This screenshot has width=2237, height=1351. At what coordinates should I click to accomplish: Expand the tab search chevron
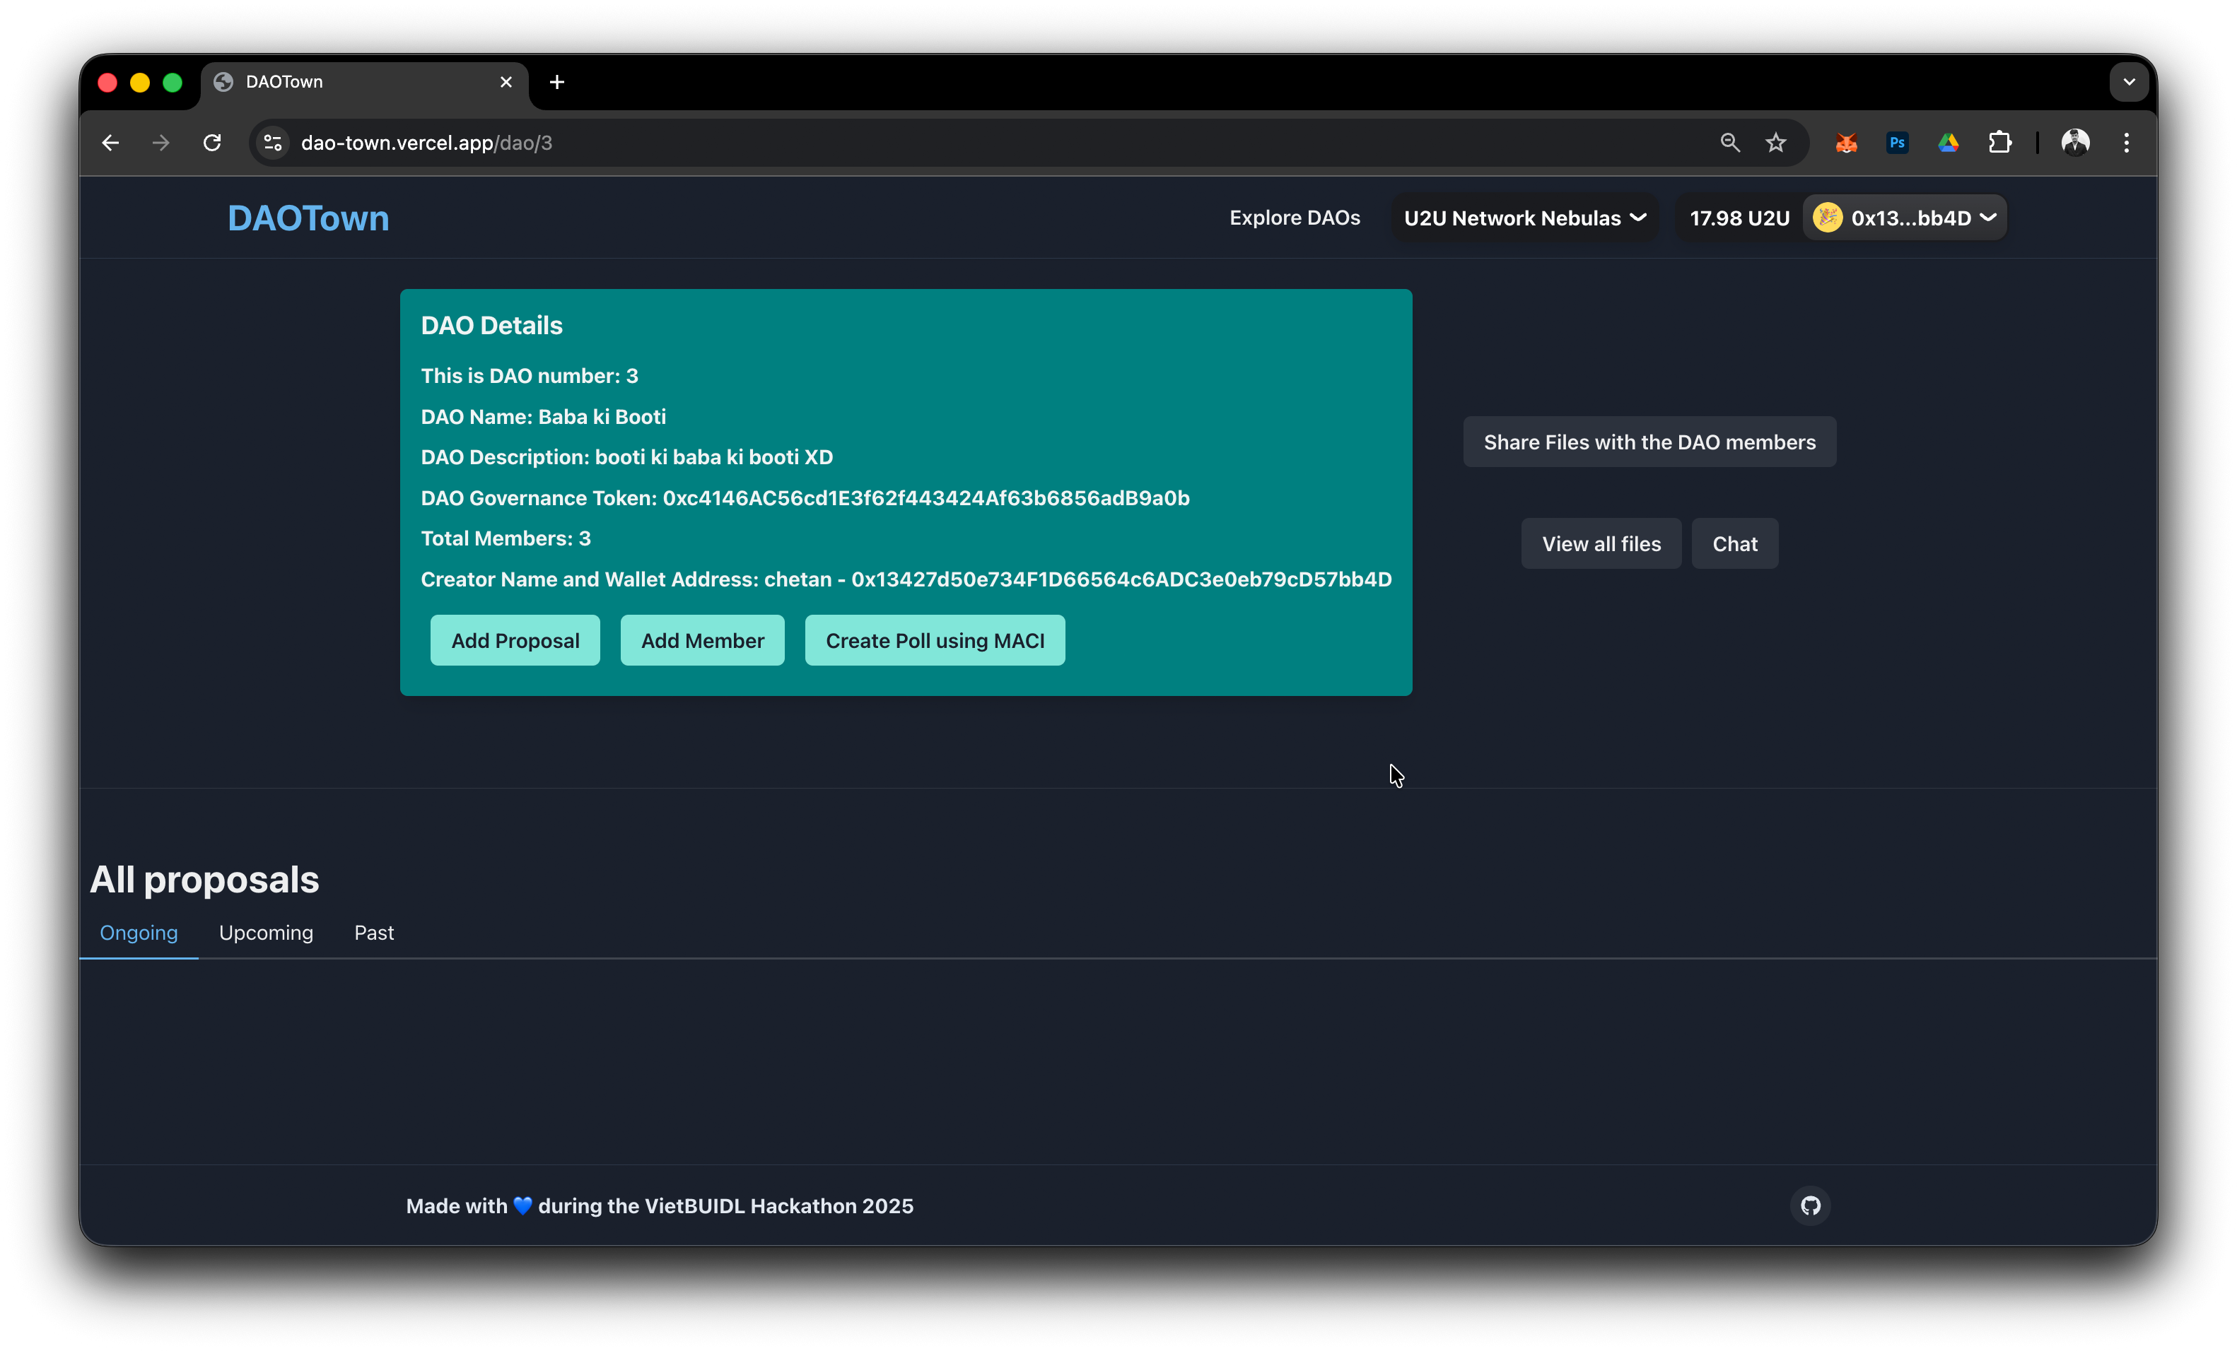click(2129, 82)
